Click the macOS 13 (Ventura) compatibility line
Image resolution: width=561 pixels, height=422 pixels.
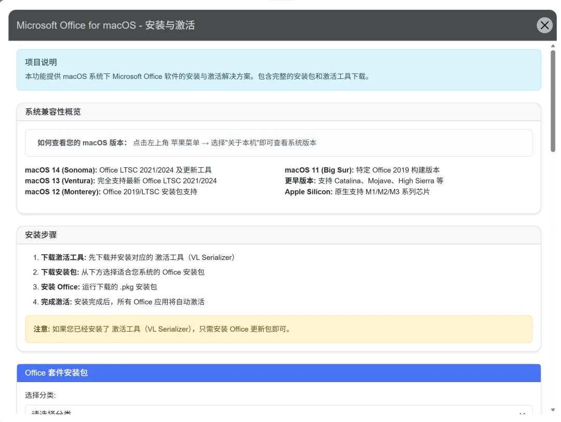coord(121,181)
